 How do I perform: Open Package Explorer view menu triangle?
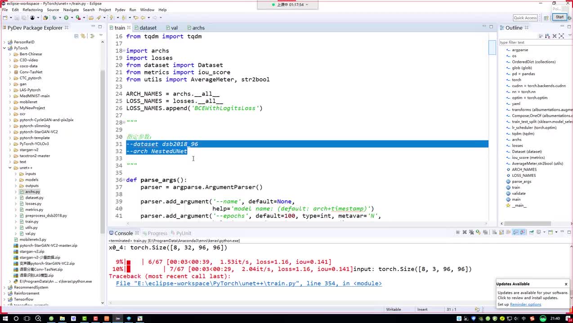pos(101,35)
